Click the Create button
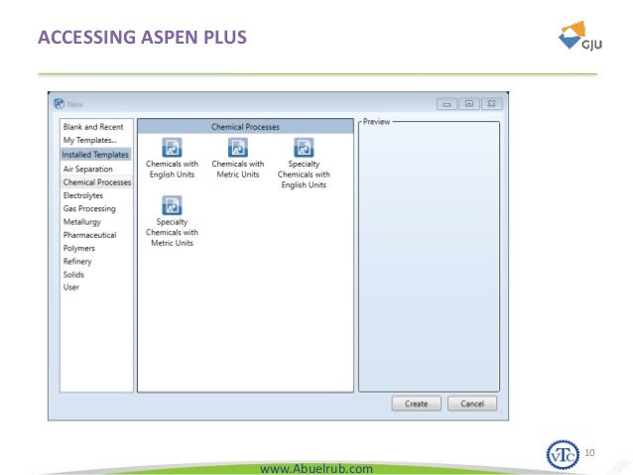633x475 pixels. click(417, 404)
